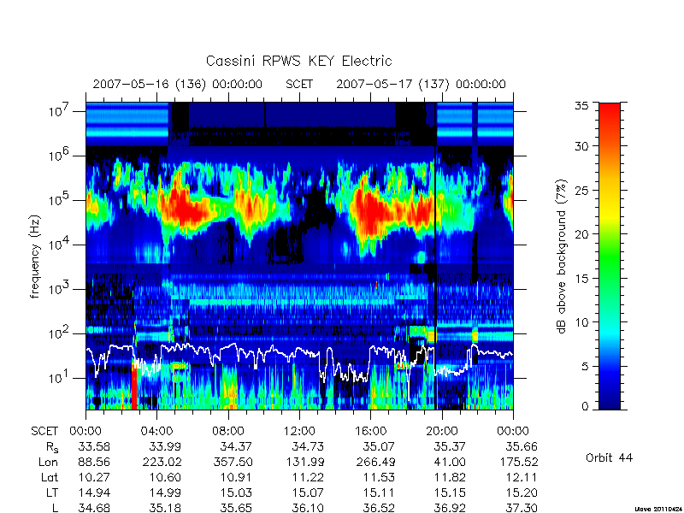Click the frequency (Hz) axis label
Image resolution: width=684 pixels, height=513 pixels.
[x=35, y=256]
